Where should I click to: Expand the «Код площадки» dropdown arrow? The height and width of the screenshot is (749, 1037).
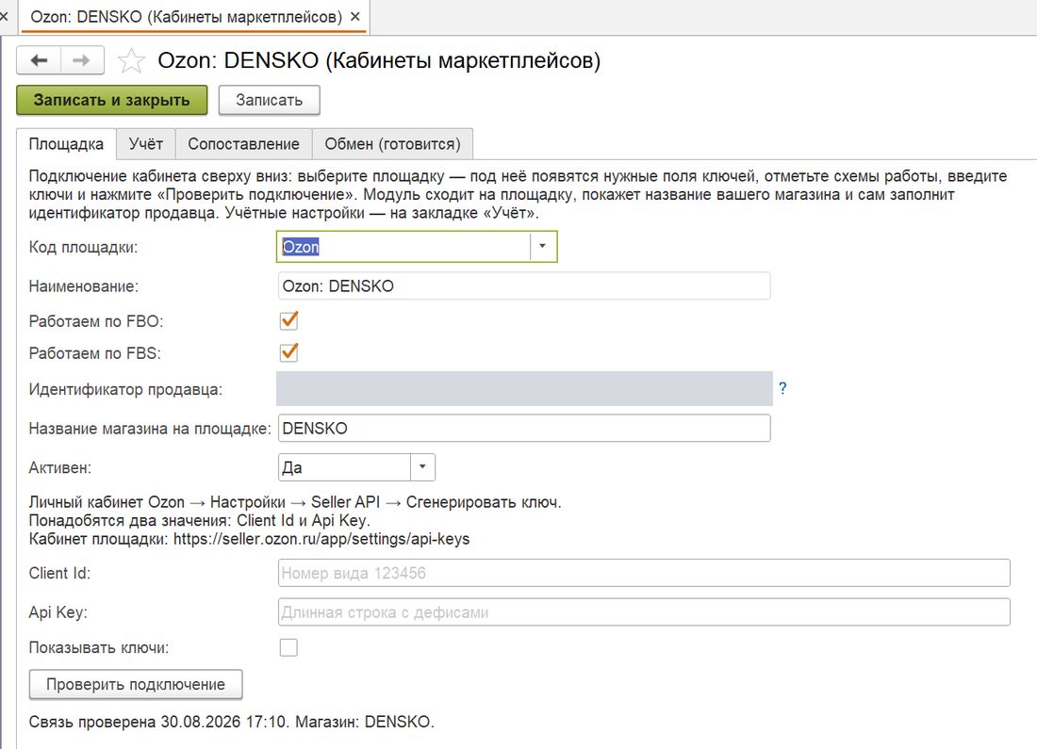(x=542, y=247)
